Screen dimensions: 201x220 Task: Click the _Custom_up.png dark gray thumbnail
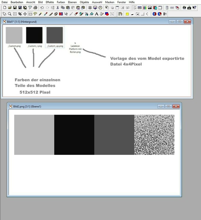click(x=55, y=35)
